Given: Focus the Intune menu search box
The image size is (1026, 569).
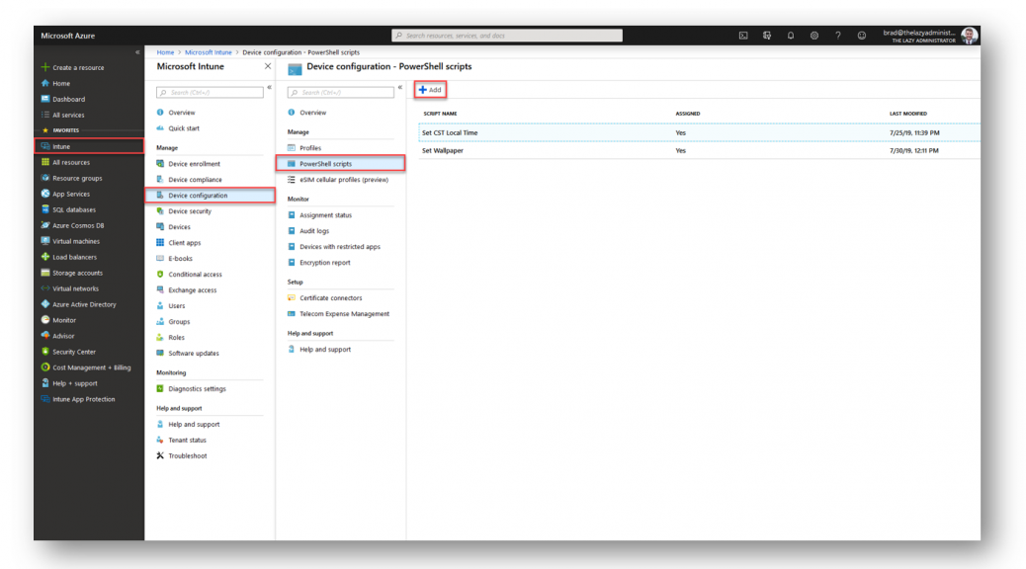Looking at the screenshot, I should coord(210,93).
